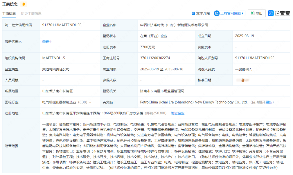Click the 导出 export button

[x=256, y=13]
